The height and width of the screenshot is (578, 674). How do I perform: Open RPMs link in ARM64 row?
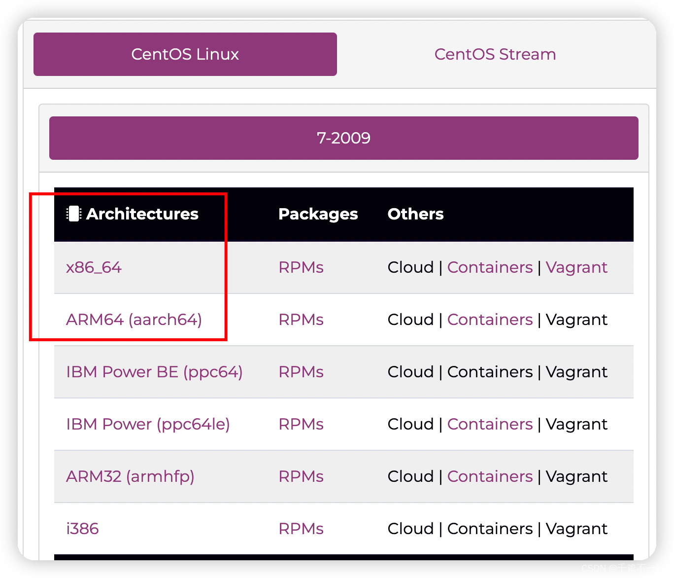301,320
